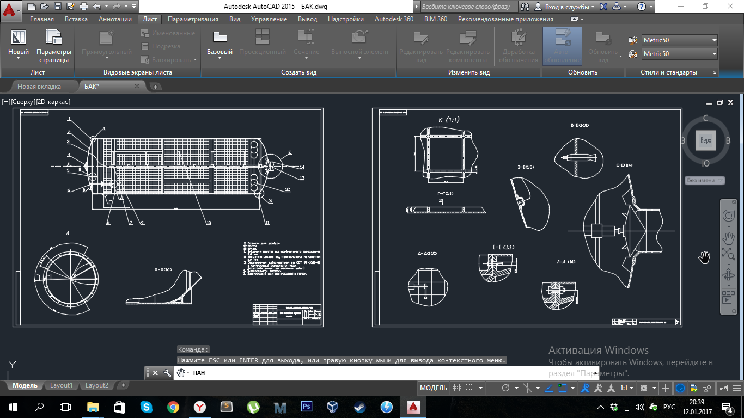The image size is (744, 418).
Task: Click the Orbit tool in navigation bar
Action: click(x=729, y=275)
